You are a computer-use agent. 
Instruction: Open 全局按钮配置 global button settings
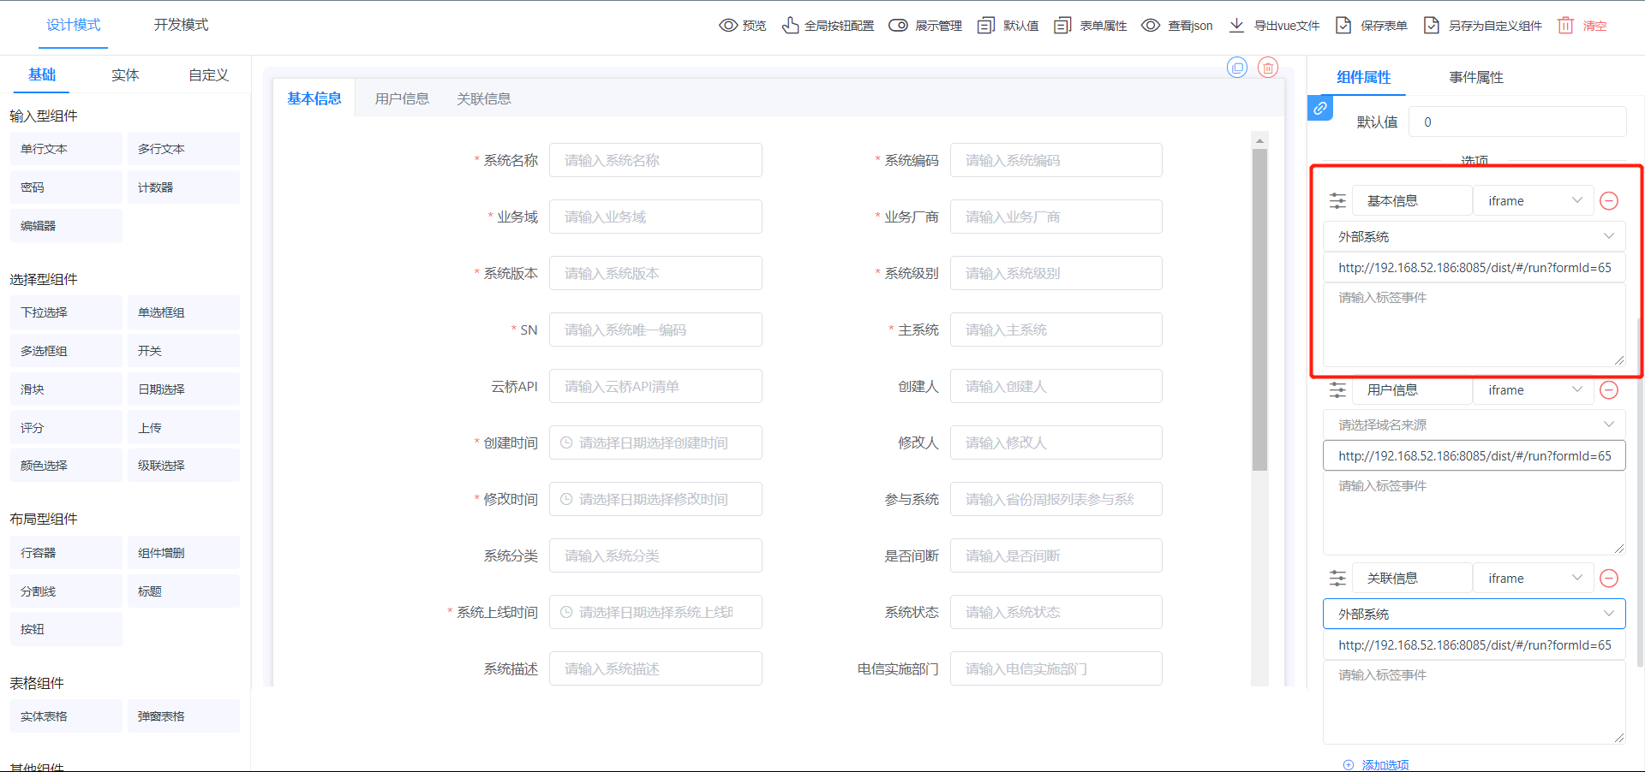tap(828, 26)
